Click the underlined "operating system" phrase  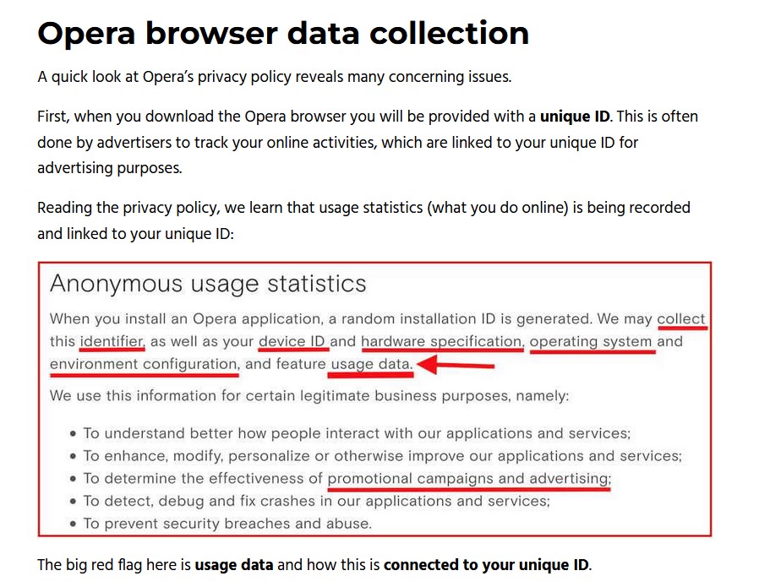[x=591, y=341]
